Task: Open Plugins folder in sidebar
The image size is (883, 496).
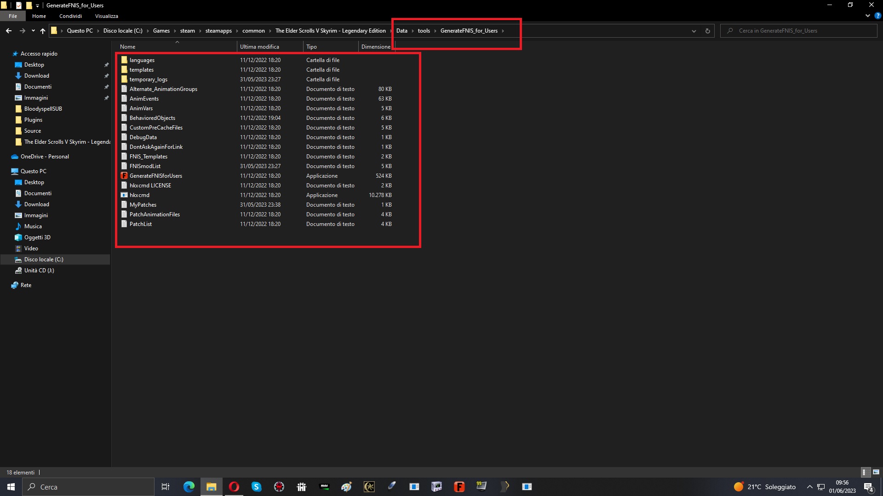Action: point(33,120)
